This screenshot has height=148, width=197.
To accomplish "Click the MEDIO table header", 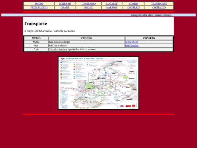I will coord(36,38).
